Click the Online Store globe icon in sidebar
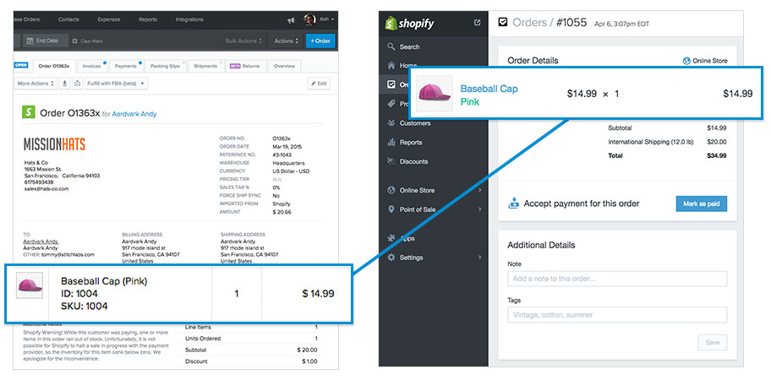 pyautogui.click(x=391, y=190)
